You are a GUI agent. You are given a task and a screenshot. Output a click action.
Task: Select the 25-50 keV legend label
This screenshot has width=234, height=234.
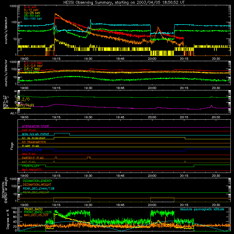tap(32, 16)
